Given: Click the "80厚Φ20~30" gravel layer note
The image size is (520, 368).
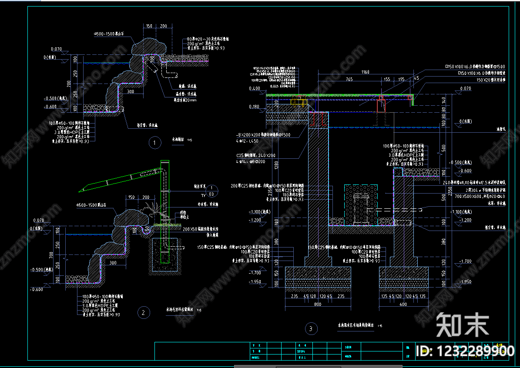Looking at the screenshot, I should coord(208,39).
